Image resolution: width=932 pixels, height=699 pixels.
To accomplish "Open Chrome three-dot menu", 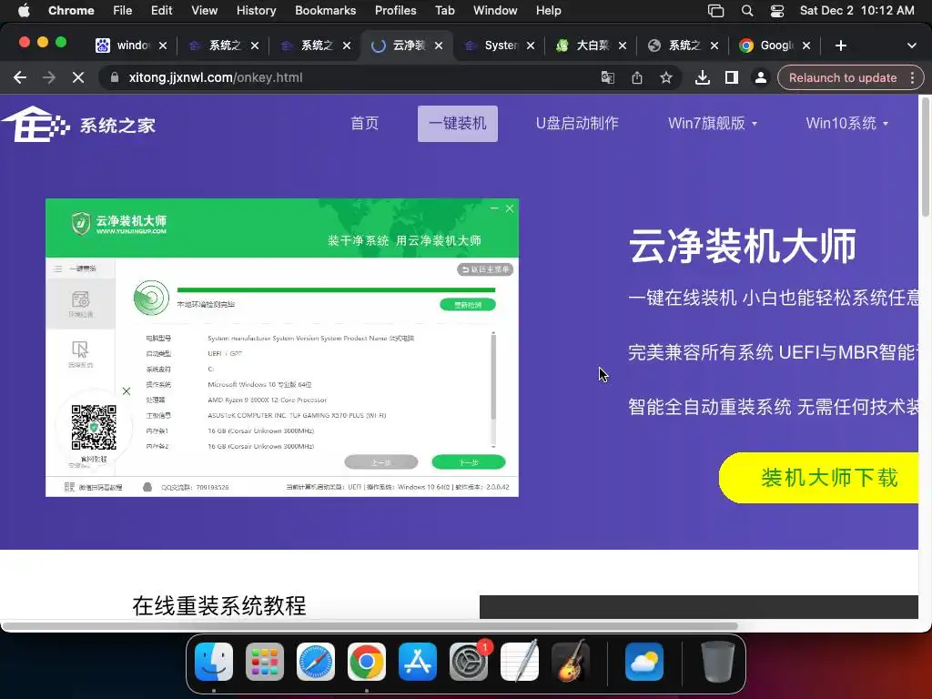I will [912, 78].
